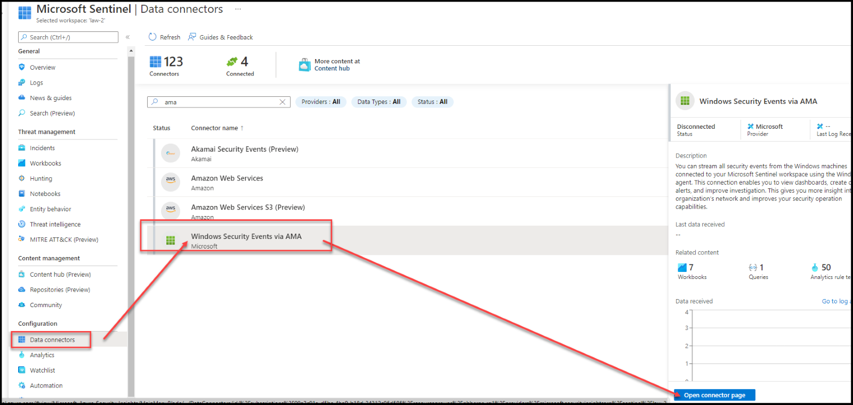Go to Incidents in Threat management

(x=42, y=148)
